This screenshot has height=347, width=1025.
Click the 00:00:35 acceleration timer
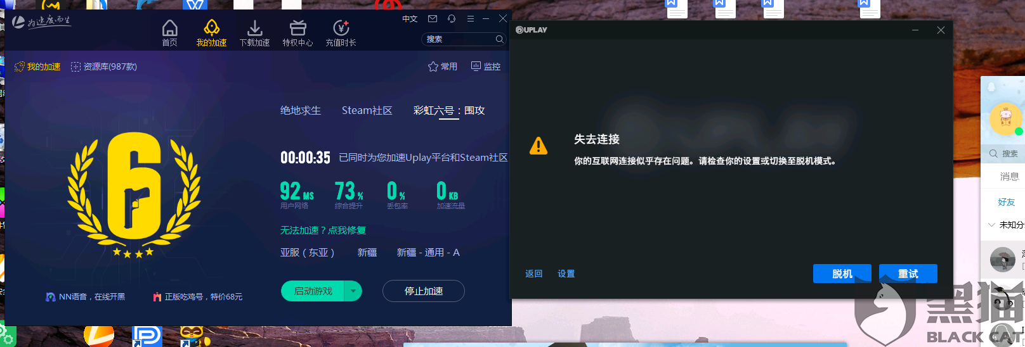(306, 158)
